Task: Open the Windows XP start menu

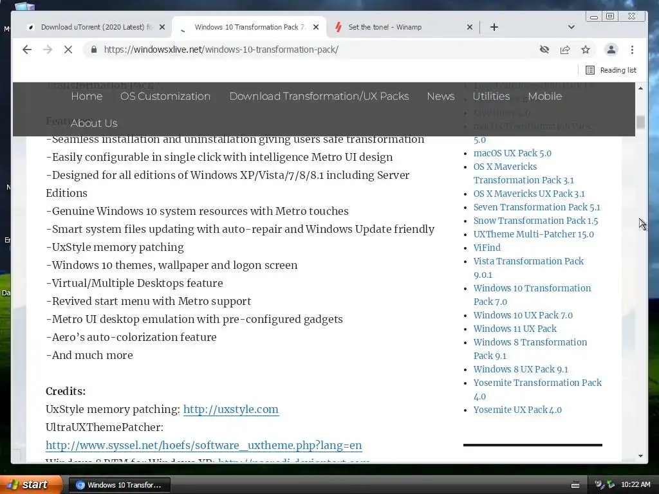Action: coord(30,484)
